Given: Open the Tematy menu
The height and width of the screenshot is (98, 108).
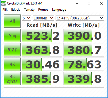Looking at the screenshot, I should (29, 10).
